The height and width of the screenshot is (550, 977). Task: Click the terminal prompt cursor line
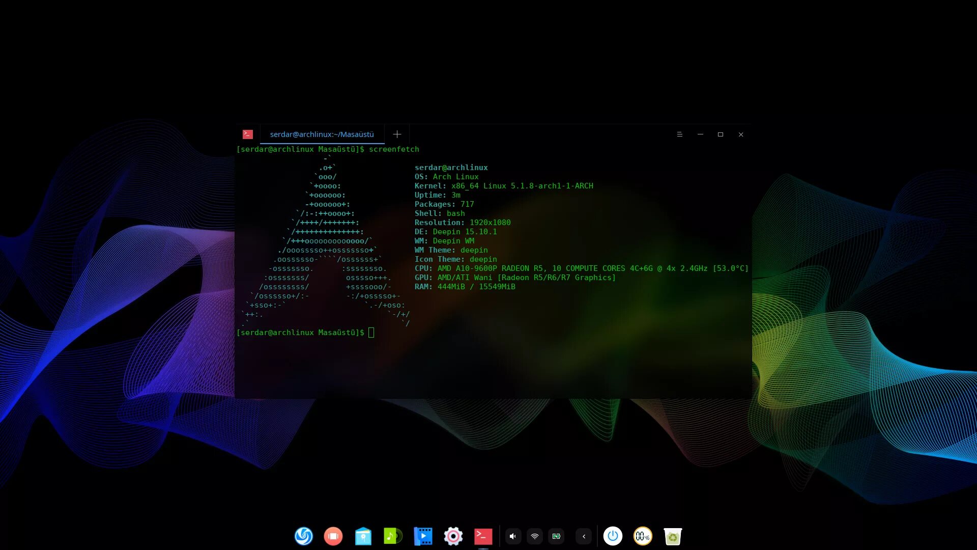(371, 333)
